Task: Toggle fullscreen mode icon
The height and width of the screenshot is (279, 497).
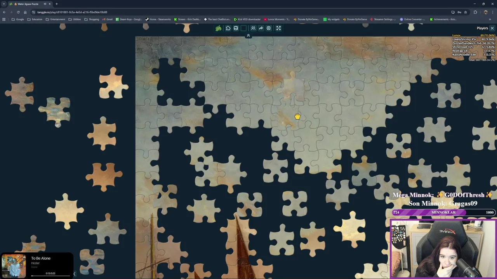Action: click(x=278, y=28)
